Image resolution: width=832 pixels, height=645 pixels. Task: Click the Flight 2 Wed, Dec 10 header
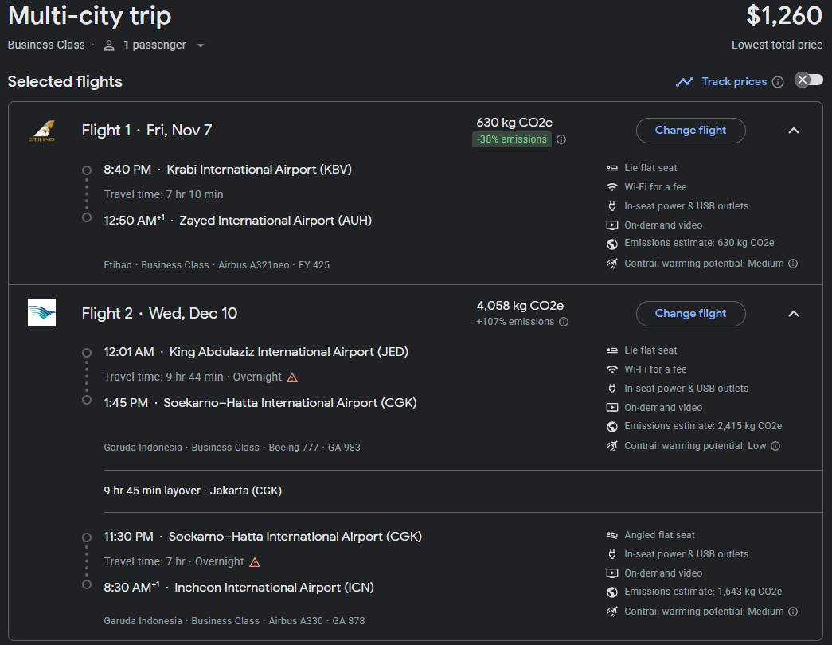tap(159, 313)
